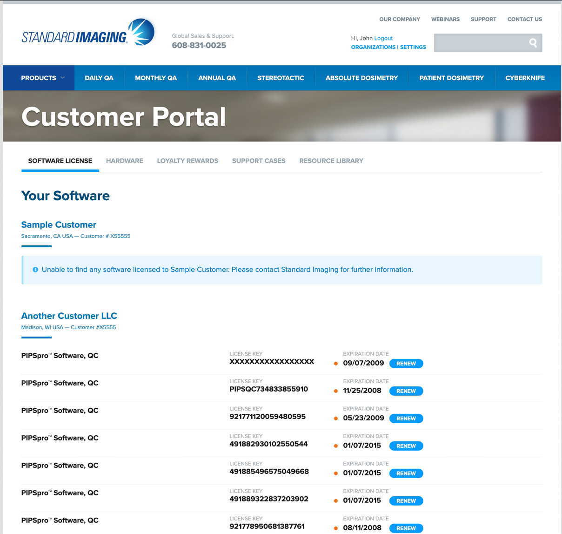The image size is (562, 534).
Task: Click the orange dot beside 08/11/2008
Action: click(336, 528)
